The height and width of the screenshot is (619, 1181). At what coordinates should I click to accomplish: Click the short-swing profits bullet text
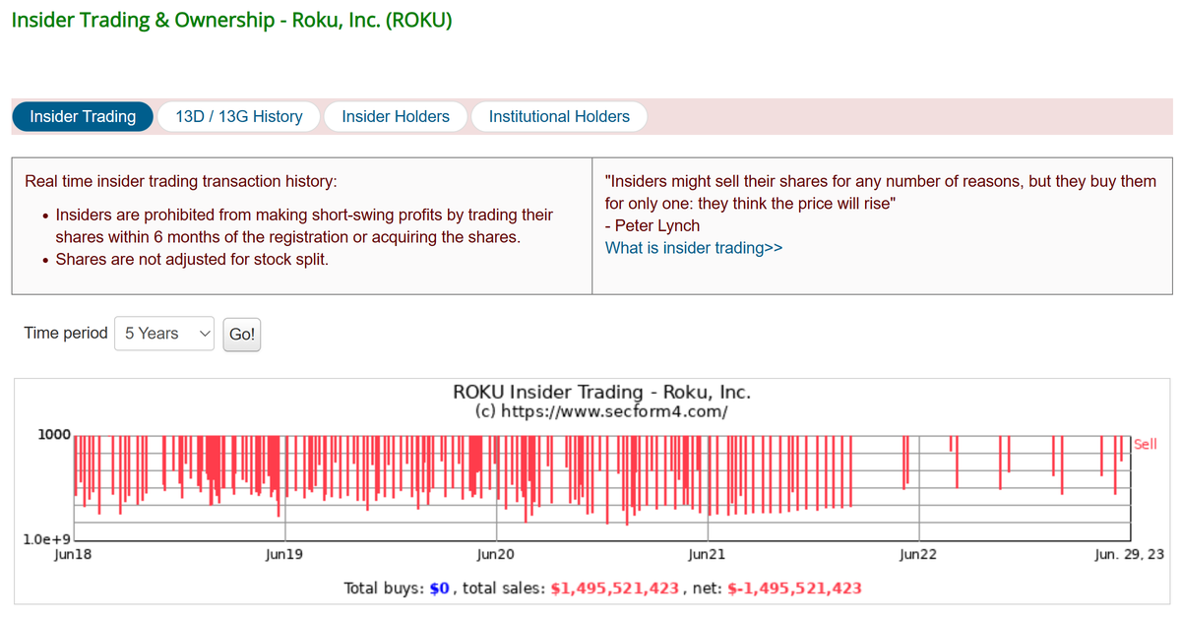[304, 225]
